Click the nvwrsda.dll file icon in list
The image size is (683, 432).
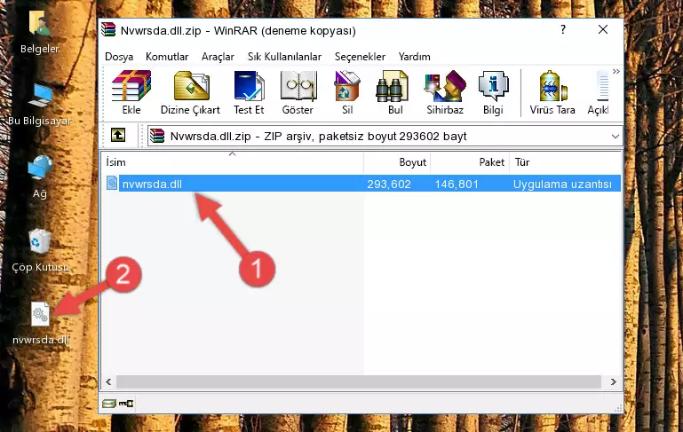[x=112, y=183]
